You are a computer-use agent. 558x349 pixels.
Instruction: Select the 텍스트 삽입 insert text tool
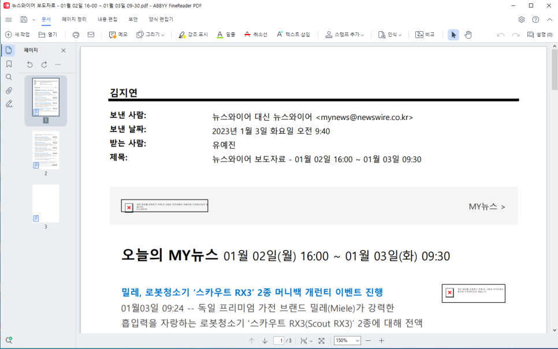point(293,35)
